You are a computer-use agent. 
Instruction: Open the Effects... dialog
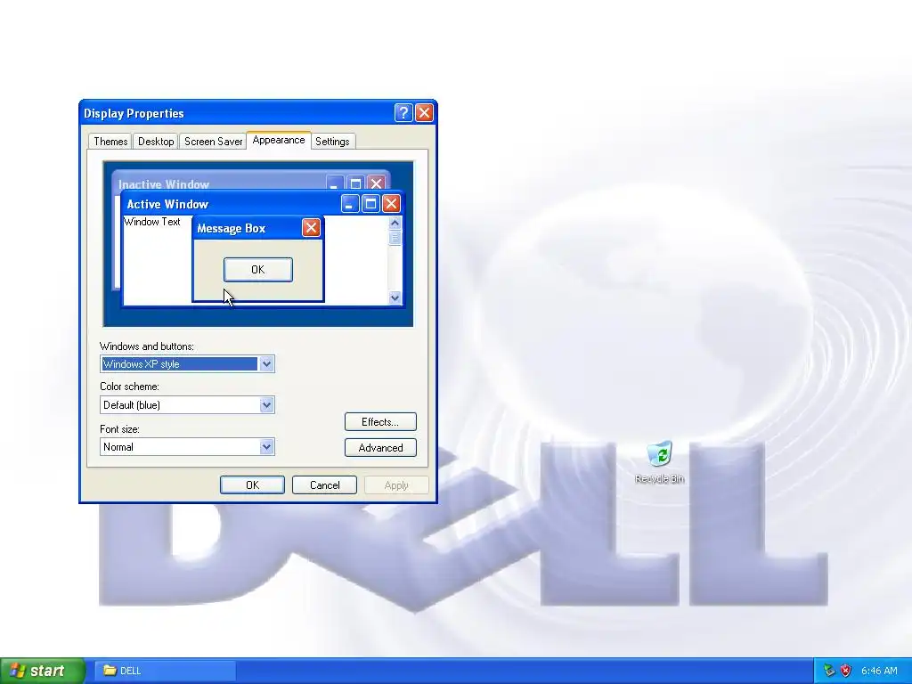point(380,421)
